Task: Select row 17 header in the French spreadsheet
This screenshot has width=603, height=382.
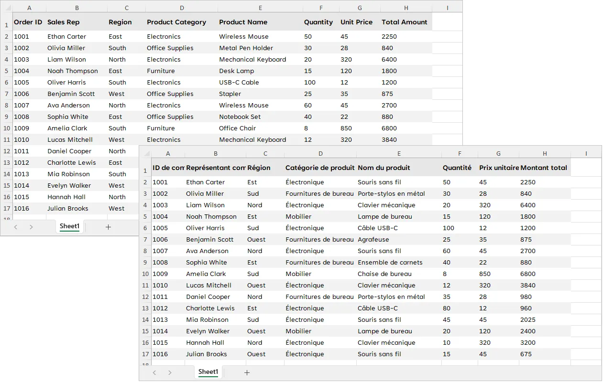Action: 145,354
